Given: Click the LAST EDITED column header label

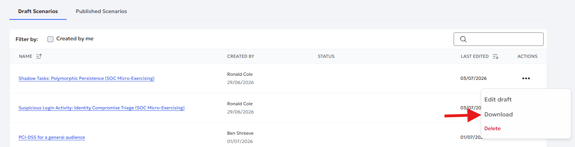Looking at the screenshot, I should click(475, 56).
